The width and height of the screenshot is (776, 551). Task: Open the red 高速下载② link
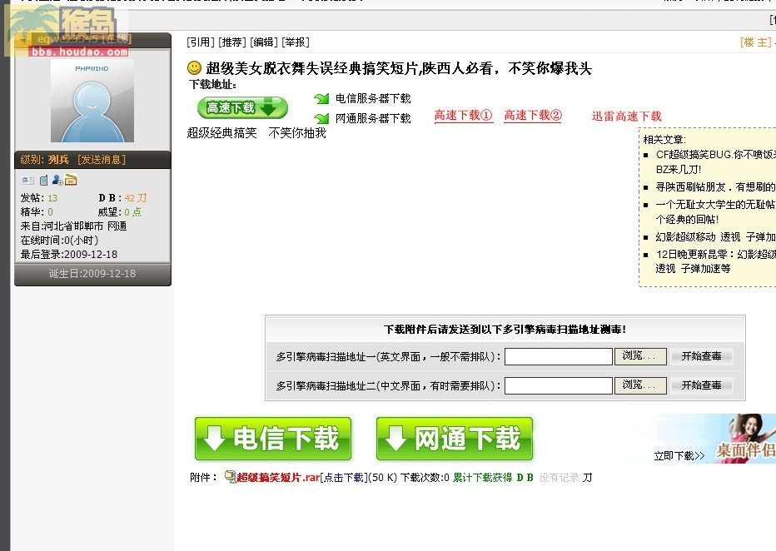[533, 115]
